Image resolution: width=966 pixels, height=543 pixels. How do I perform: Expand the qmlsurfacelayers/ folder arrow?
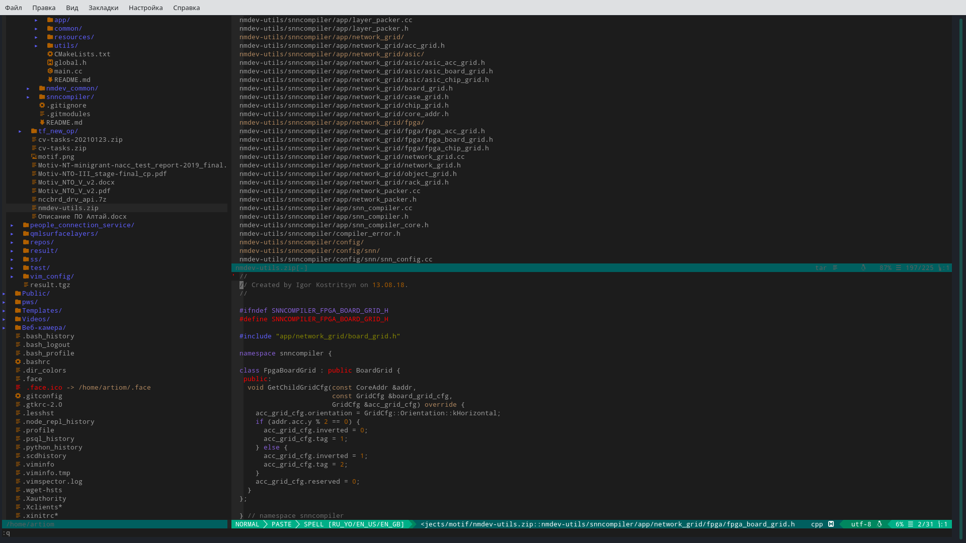[12, 234]
